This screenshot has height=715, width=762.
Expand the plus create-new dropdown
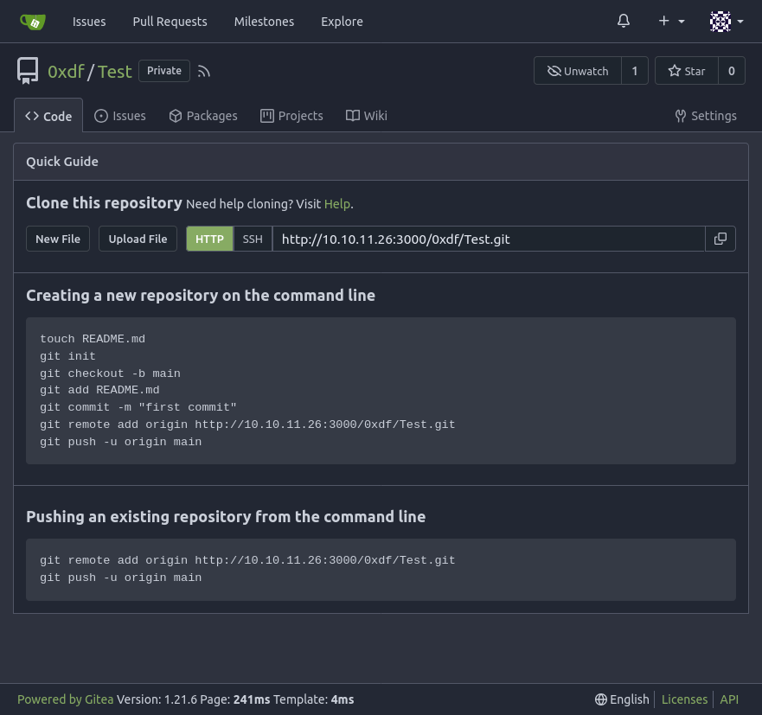coord(671,22)
